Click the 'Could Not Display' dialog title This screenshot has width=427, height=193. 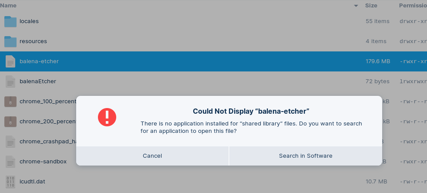click(x=251, y=111)
